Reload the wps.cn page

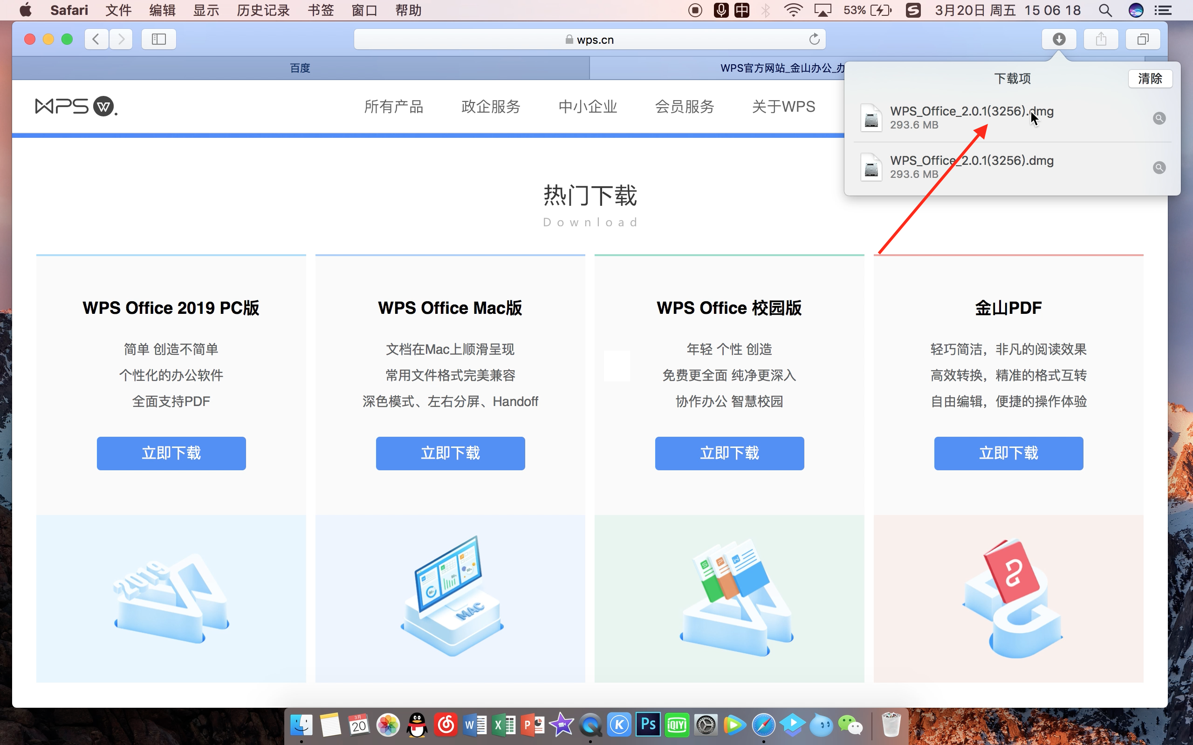pos(815,39)
